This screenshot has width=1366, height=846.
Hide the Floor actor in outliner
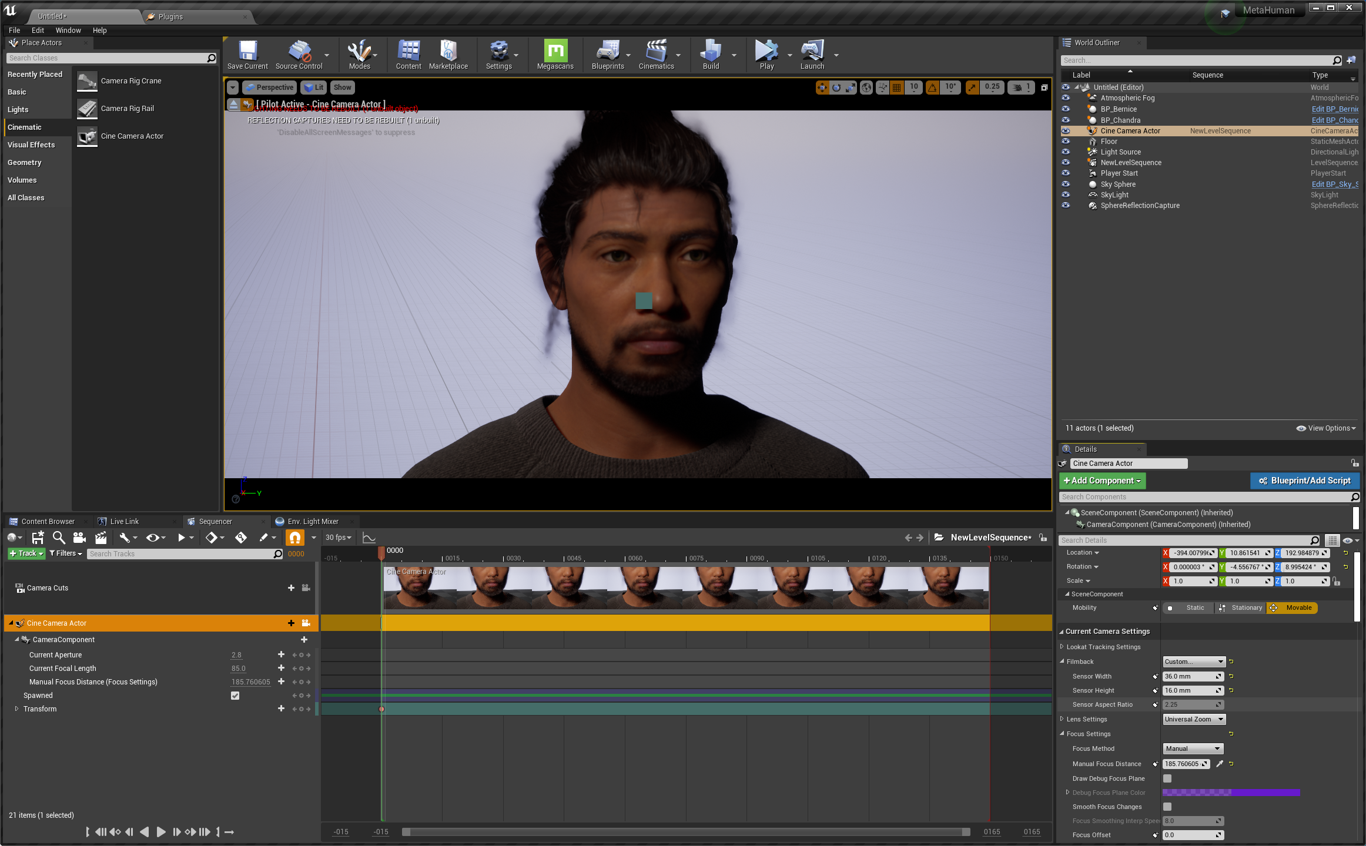coord(1066,142)
